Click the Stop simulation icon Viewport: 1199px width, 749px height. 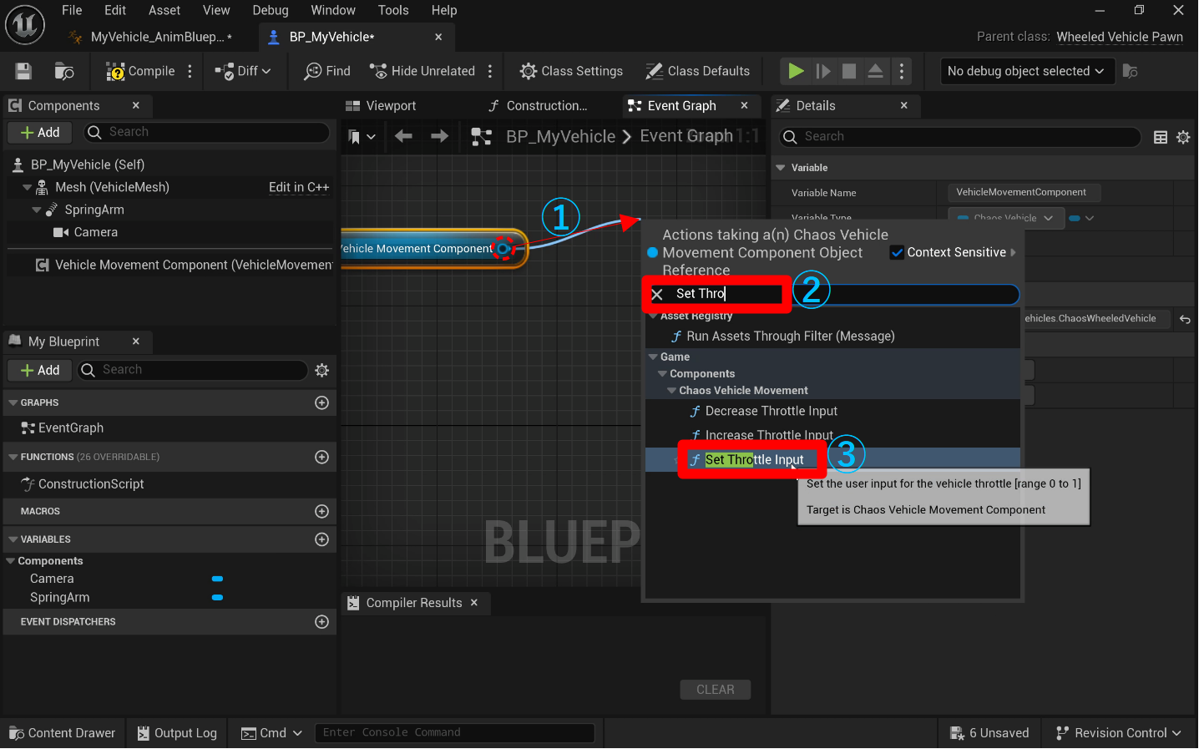(849, 71)
